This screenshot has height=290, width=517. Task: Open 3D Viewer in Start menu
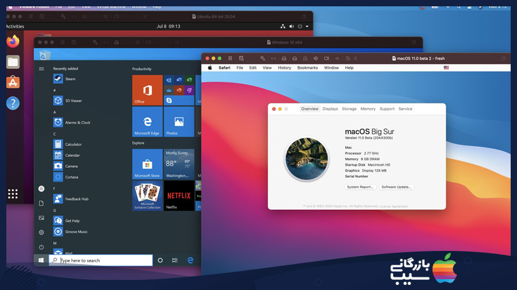click(x=68, y=101)
